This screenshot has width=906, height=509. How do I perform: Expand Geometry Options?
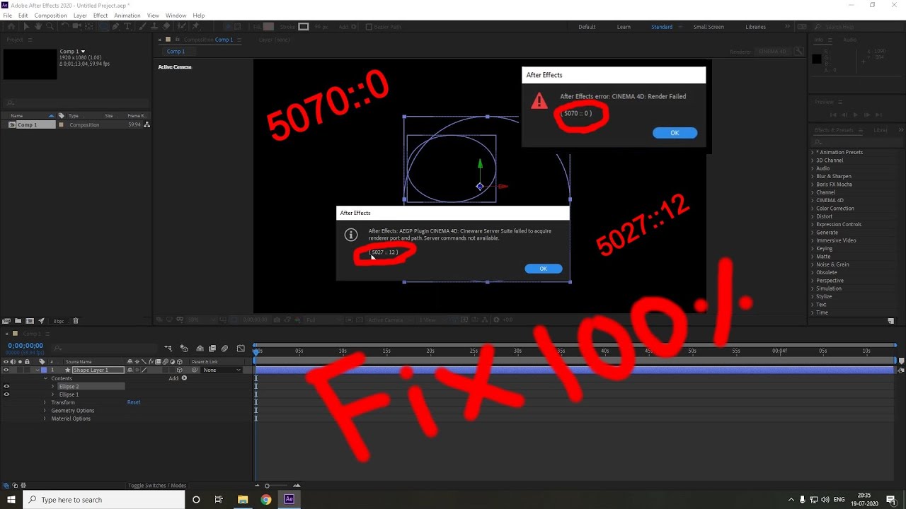click(45, 411)
